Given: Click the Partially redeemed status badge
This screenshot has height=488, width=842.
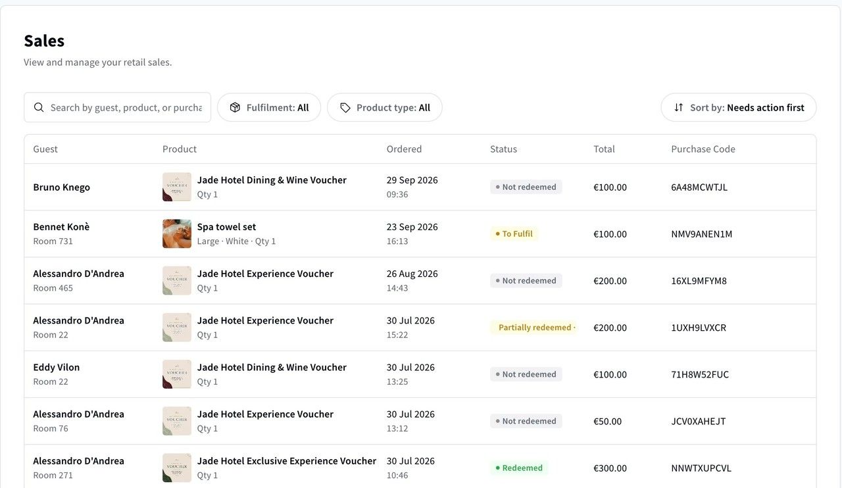Looking at the screenshot, I should (x=533, y=328).
